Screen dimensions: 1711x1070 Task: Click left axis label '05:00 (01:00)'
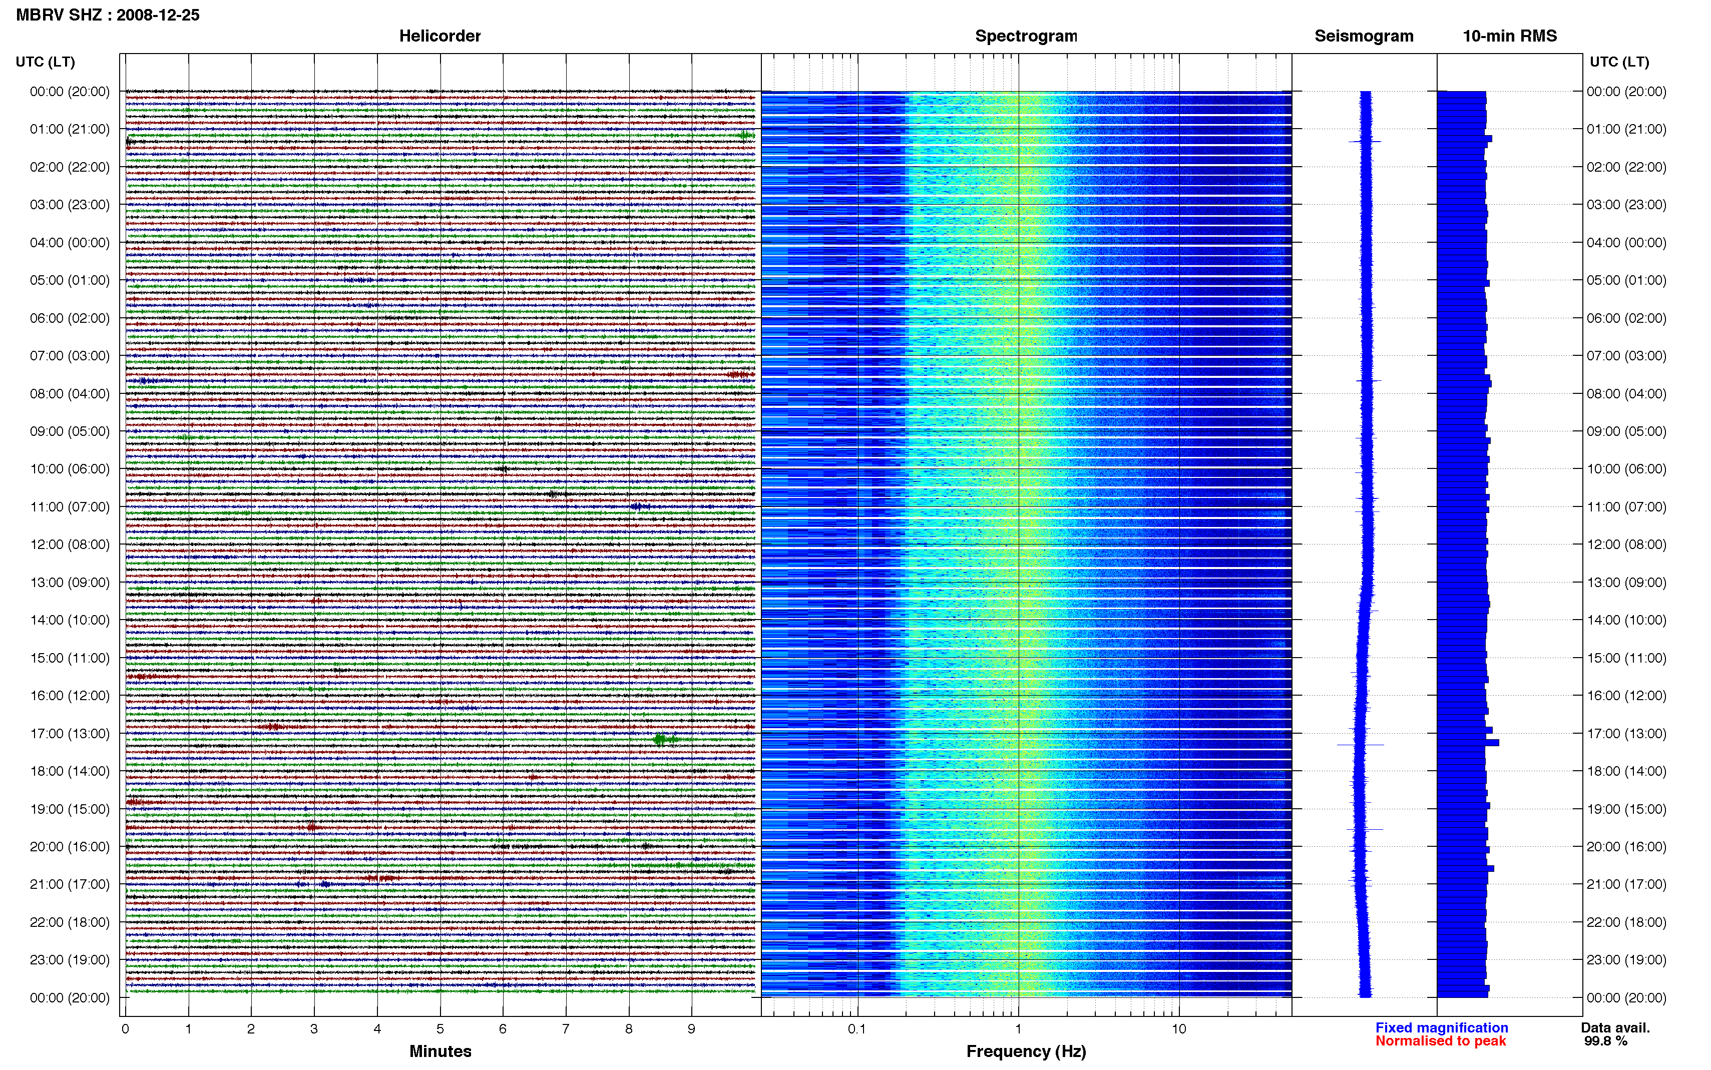[x=70, y=280]
